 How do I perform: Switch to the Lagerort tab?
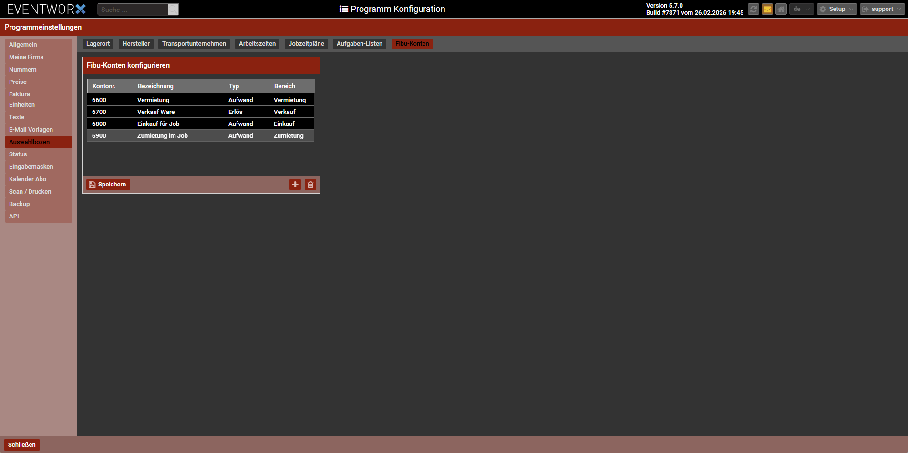98,44
